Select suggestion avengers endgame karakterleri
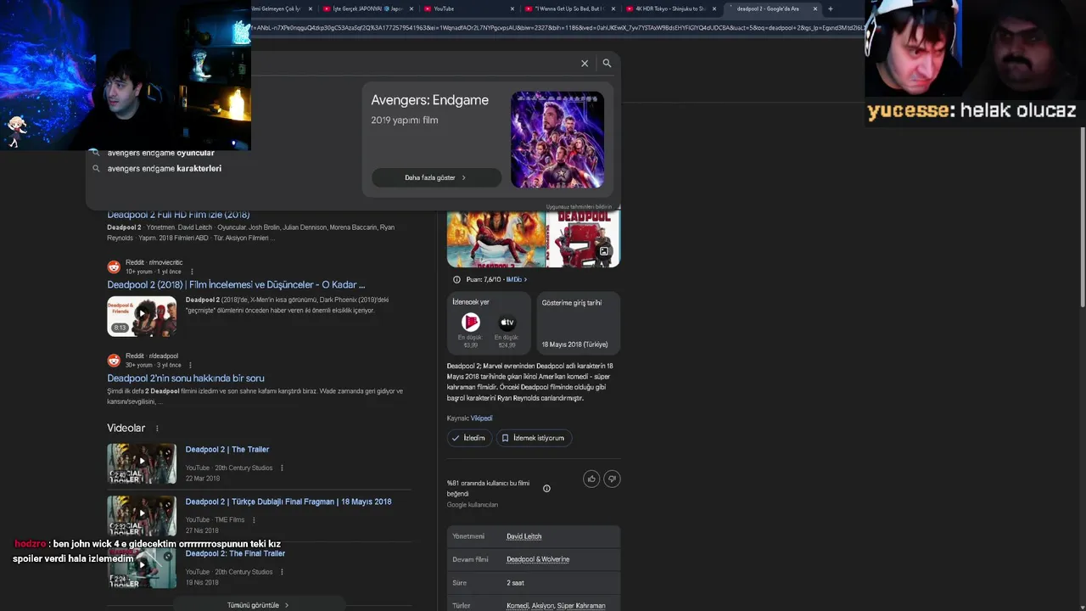 point(165,168)
